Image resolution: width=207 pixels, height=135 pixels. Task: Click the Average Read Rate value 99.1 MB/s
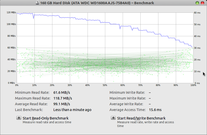click(62, 104)
